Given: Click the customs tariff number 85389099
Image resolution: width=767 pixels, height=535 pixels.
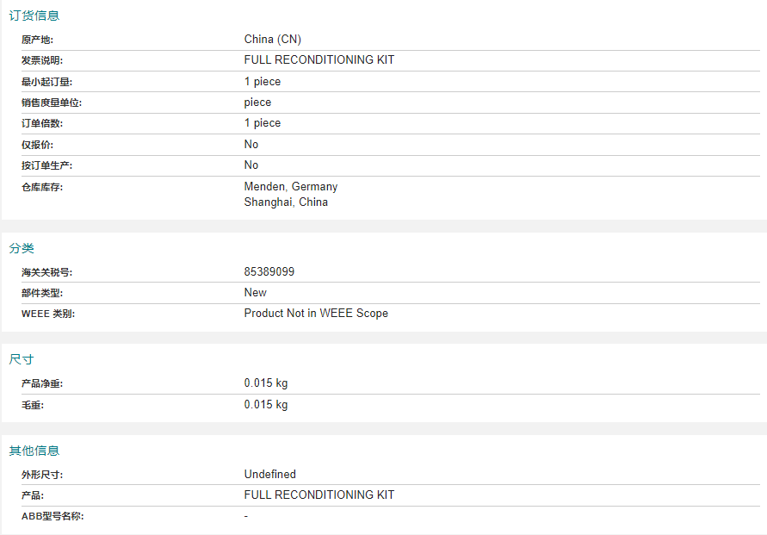Looking at the screenshot, I should (x=269, y=271).
